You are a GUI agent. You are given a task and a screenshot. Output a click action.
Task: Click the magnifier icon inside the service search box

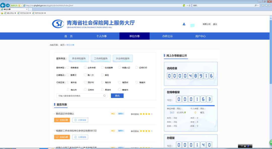(105, 95)
